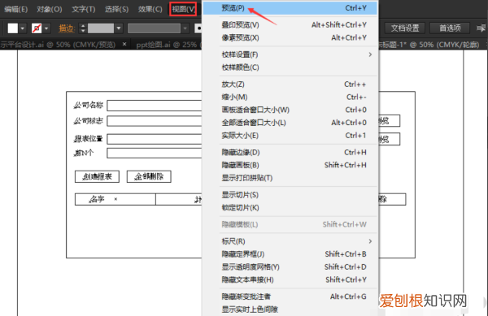488x316 pixels.
Task: Choose 实际大小(E) entry
Action: point(290,136)
